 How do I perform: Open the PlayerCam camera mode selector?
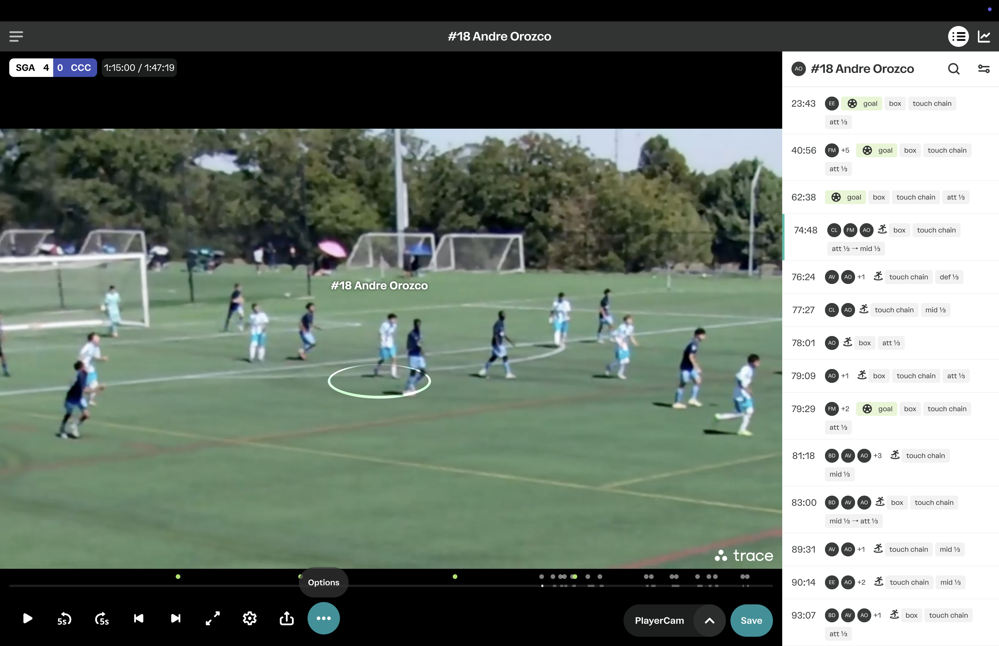pos(659,621)
